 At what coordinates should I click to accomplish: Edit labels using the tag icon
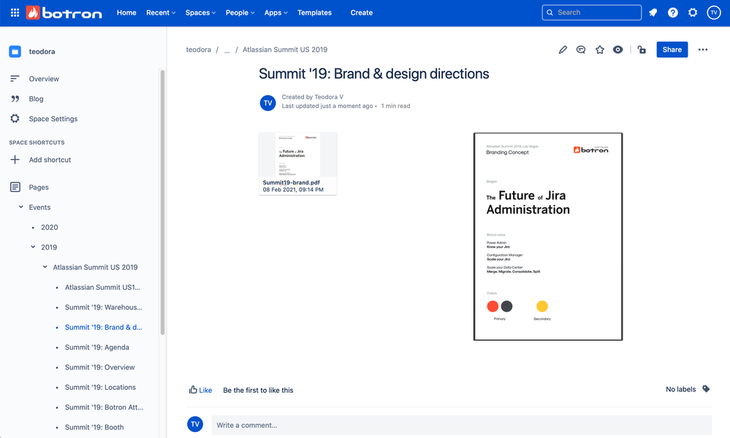(x=706, y=389)
